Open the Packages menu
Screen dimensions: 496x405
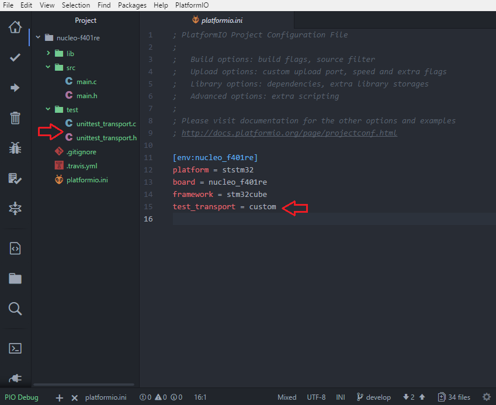pyautogui.click(x=132, y=5)
